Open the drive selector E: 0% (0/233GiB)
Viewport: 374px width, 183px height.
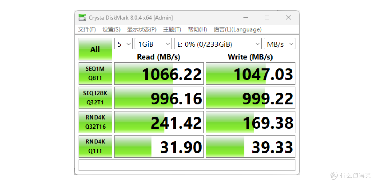218,44
